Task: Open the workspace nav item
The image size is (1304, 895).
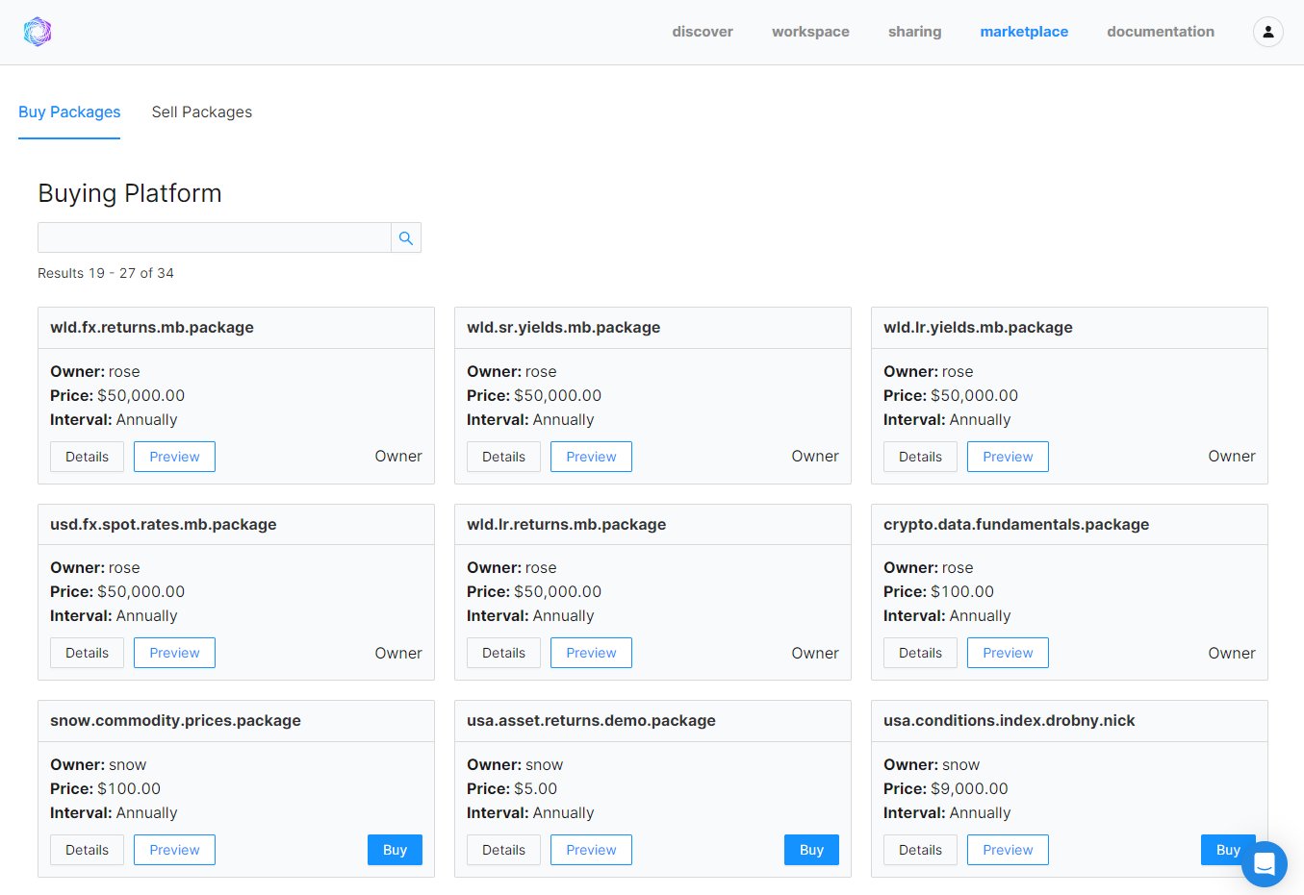Action: click(810, 32)
